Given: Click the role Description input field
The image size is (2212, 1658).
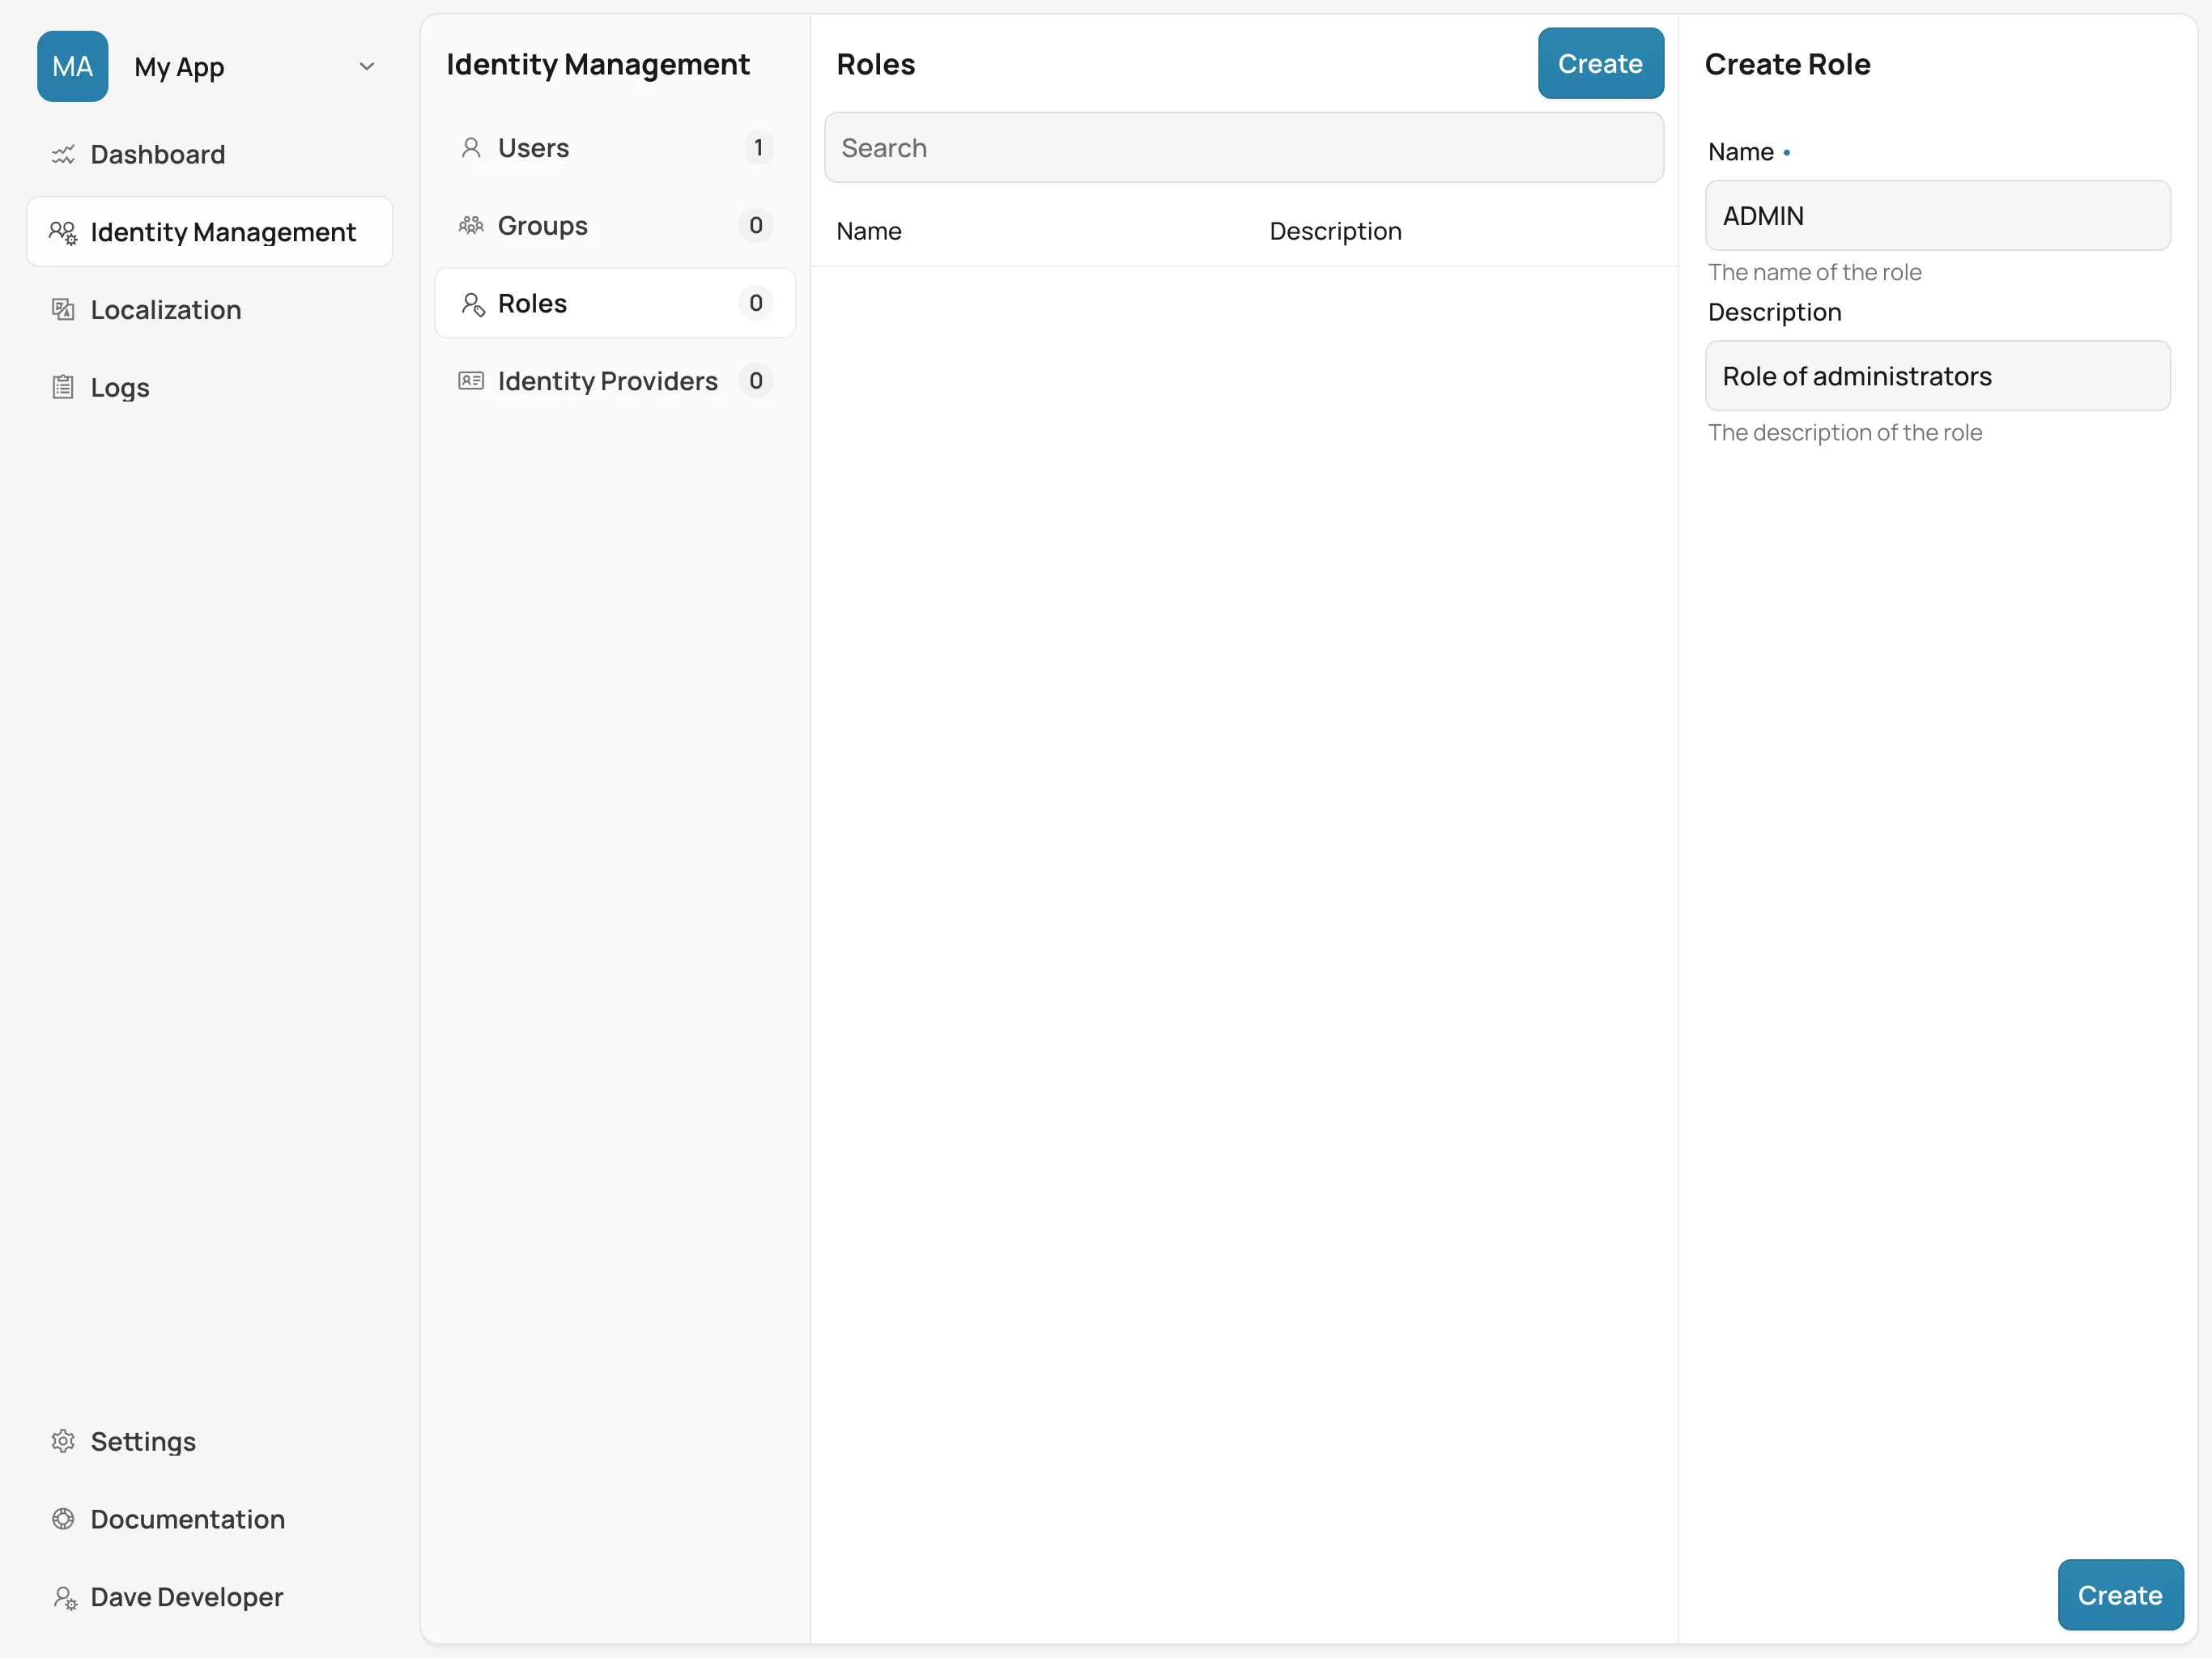Looking at the screenshot, I should pos(1937,376).
